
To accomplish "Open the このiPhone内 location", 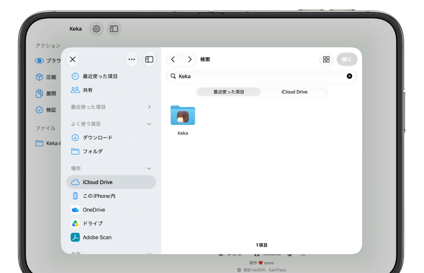I will click(111, 196).
